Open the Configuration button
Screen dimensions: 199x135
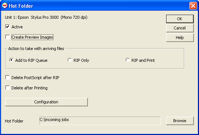(47, 102)
